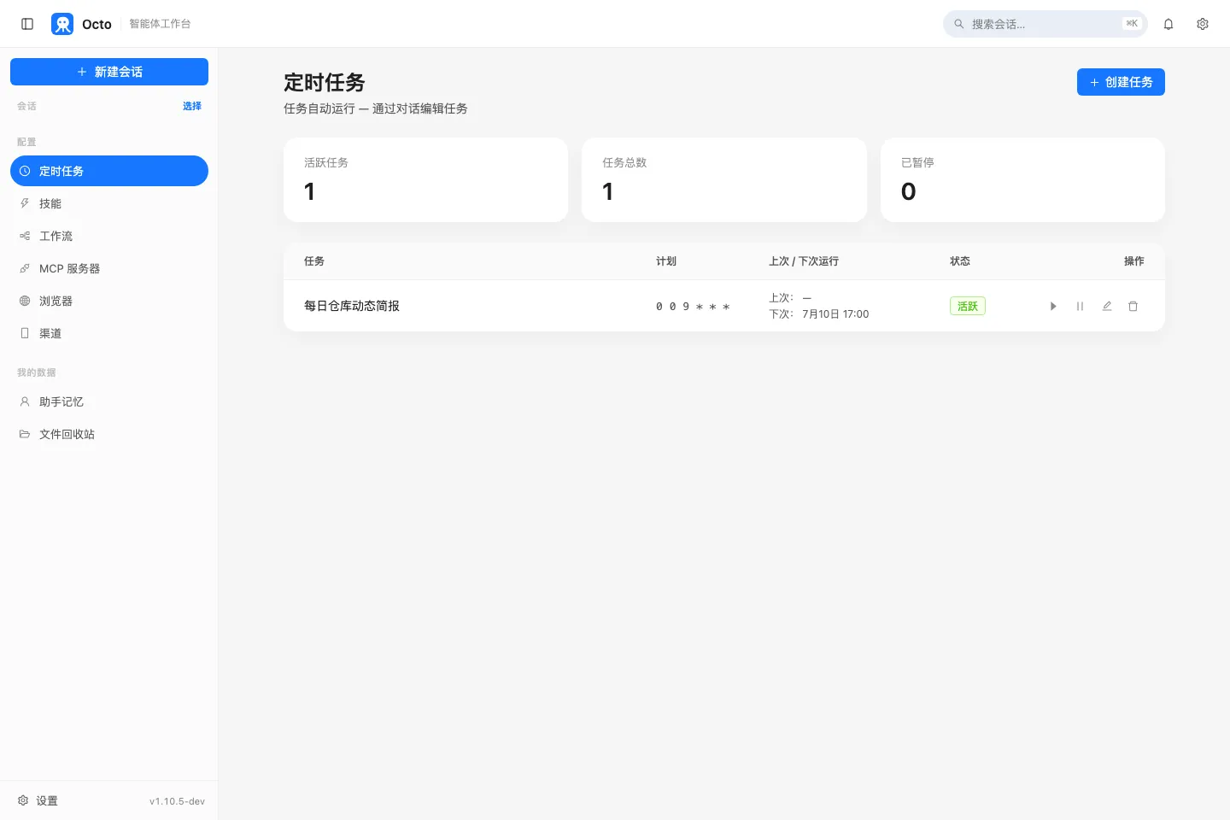The width and height of the screenshot is (1230, 820).
Task: Open 文件回收站 in the sidebar
Action: pyautogui.click(x=109, y=434)
